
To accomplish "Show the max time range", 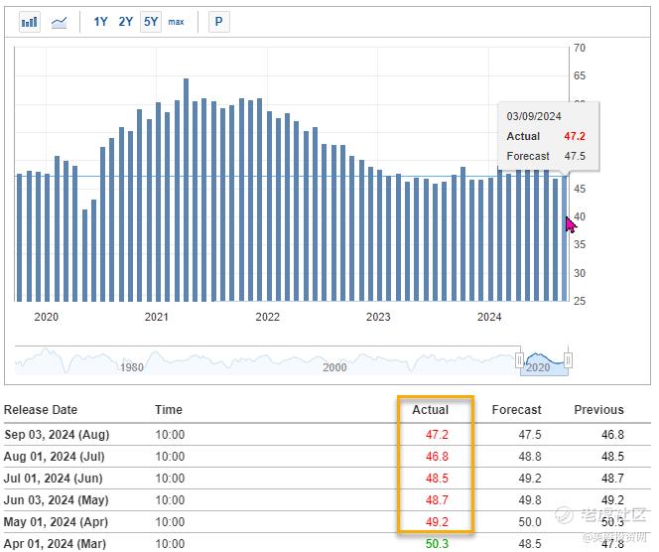I will tap(176, 22).
